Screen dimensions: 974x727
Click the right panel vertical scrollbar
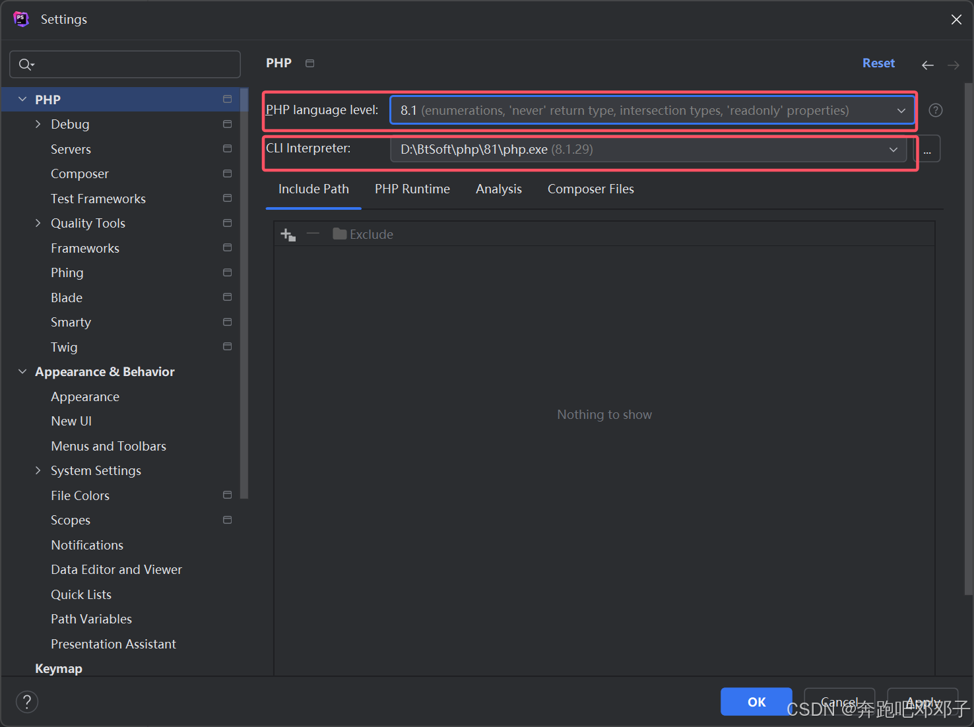pos(968,340)
